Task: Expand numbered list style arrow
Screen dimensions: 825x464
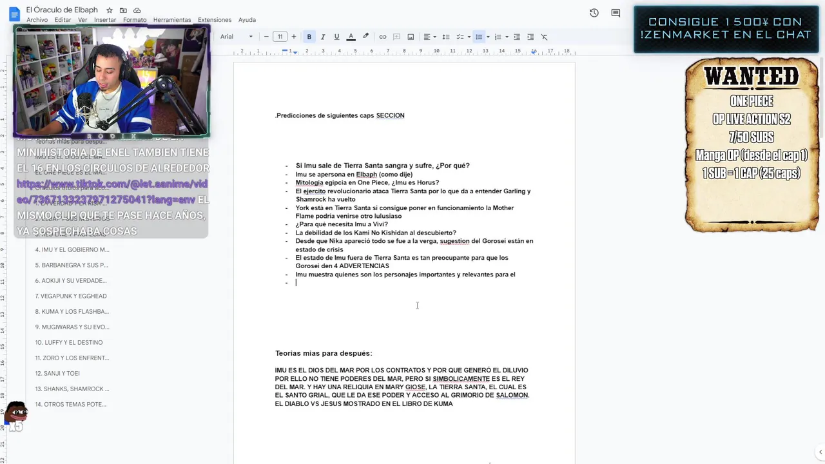Action: click(507, 37)
